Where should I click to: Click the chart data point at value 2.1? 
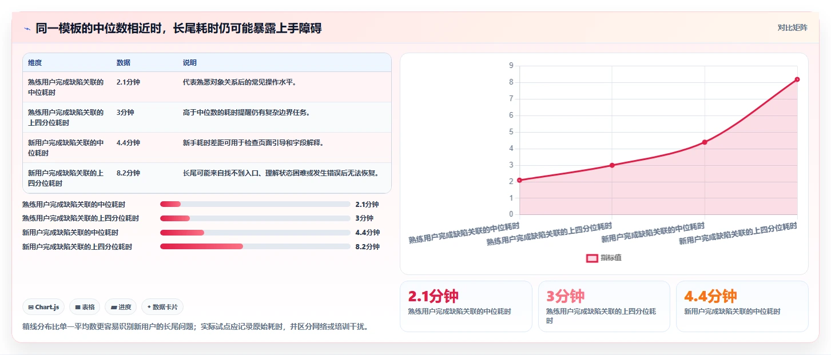[519, 180]
